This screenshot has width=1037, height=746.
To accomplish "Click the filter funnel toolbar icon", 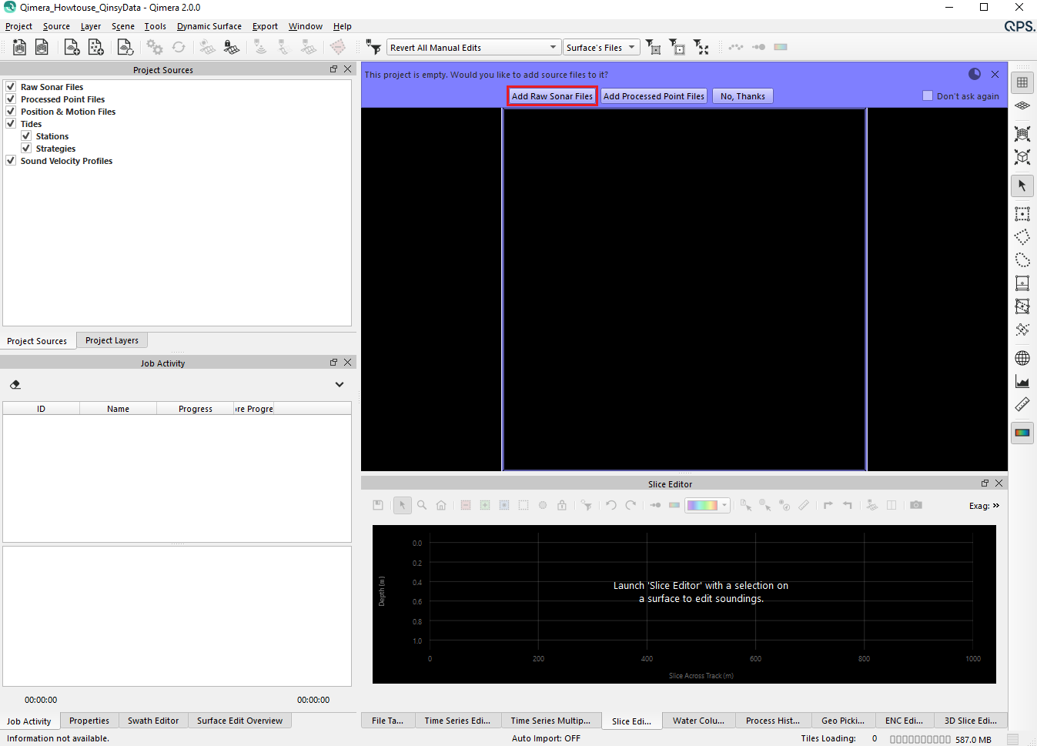I will click(374, 48).
